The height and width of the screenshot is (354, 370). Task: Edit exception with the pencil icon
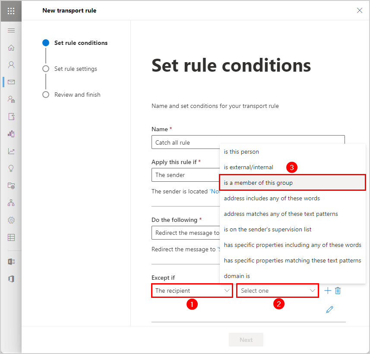tap(329, 310)
